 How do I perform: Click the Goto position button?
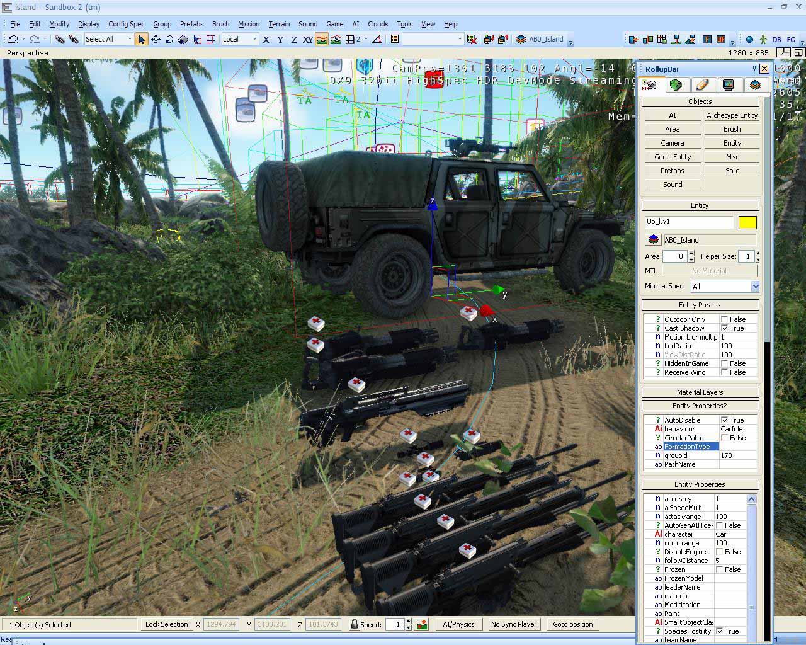point(572,624)
